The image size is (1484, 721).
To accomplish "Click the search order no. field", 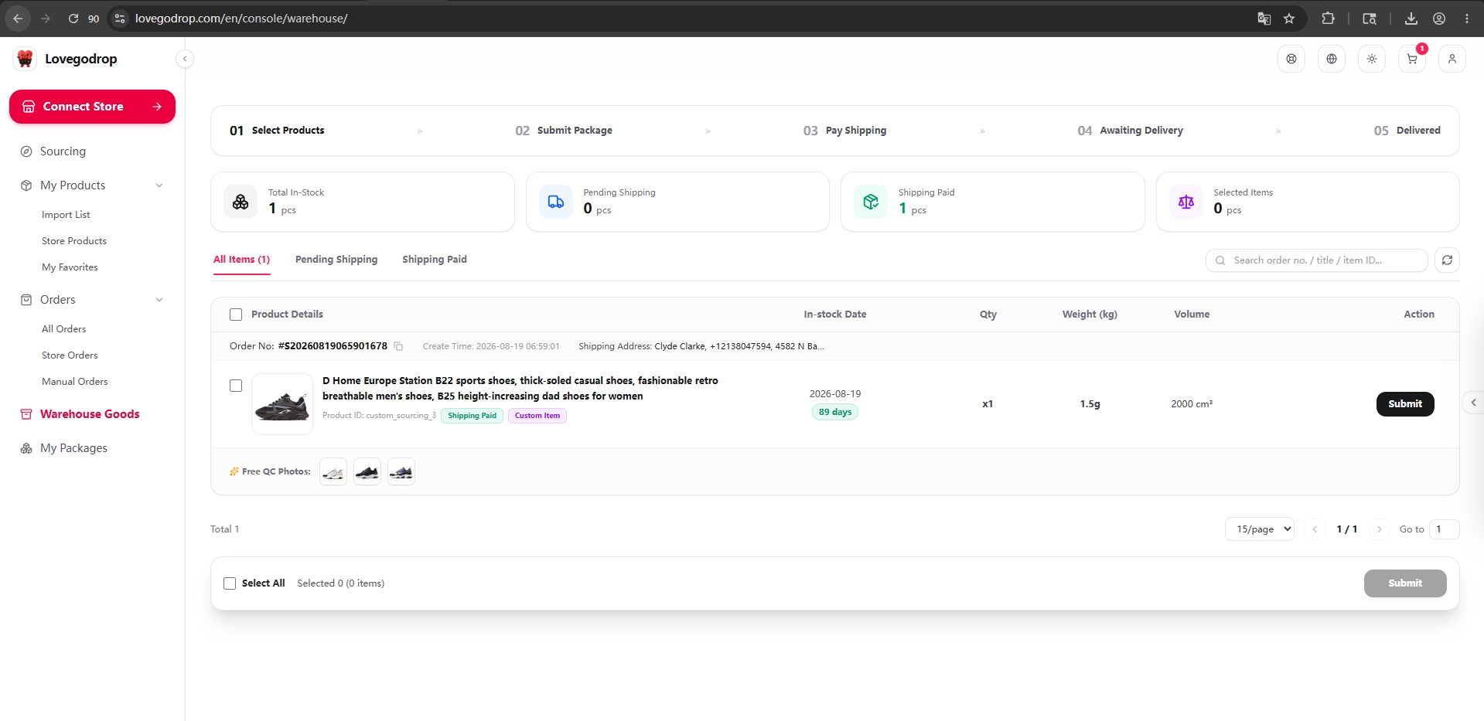I will 1316,260.
